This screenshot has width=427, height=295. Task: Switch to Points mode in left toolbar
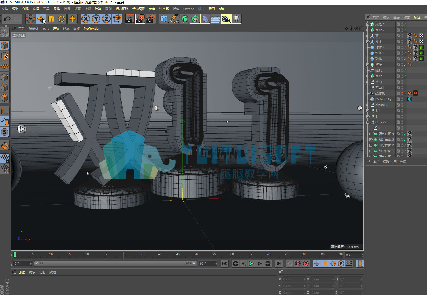click(5, 77)
